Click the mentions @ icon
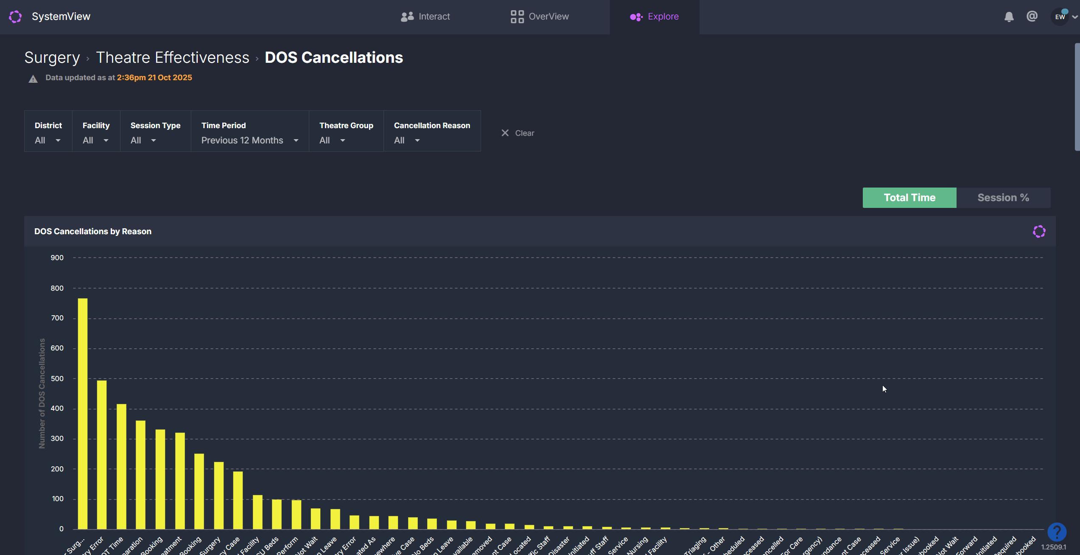 coord(1032,16)
